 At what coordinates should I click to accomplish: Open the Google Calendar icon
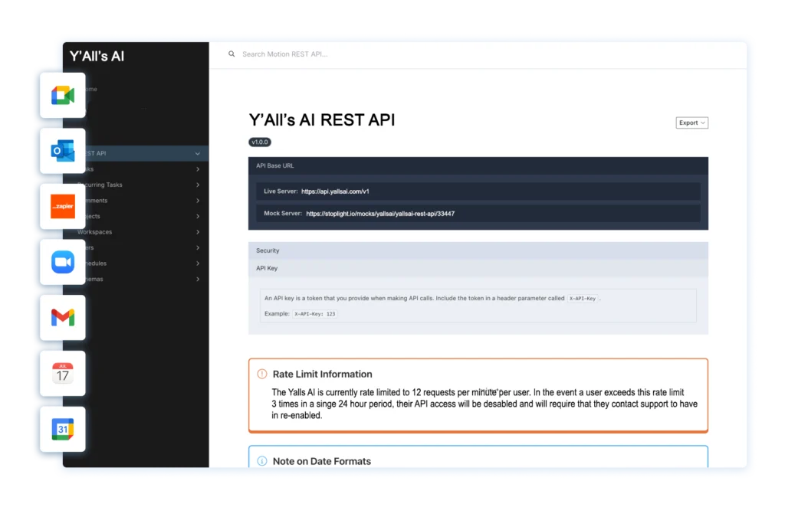point(62,429)
